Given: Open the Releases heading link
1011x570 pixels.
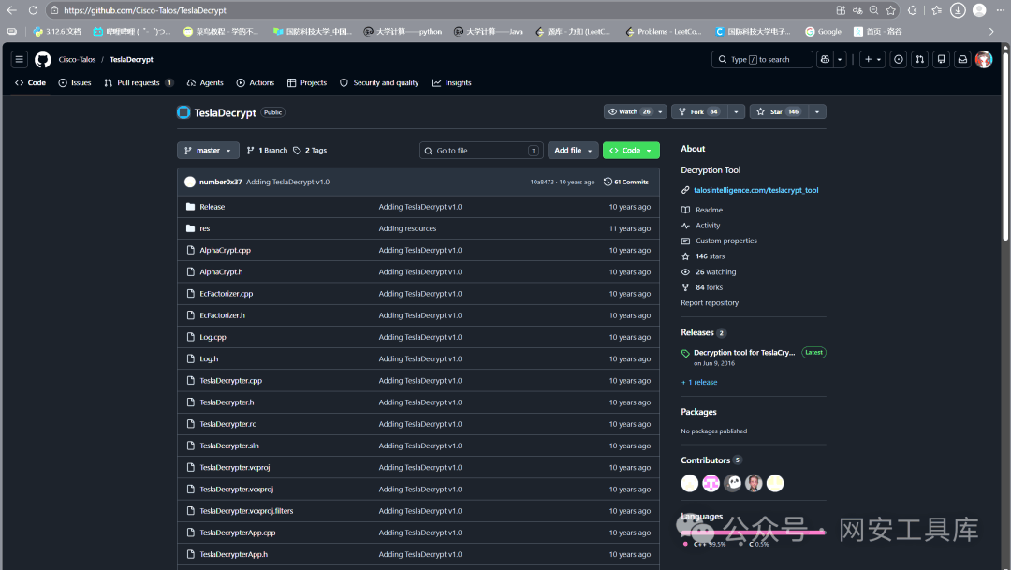Looking at the screenshot, I should tap(697, 332).
